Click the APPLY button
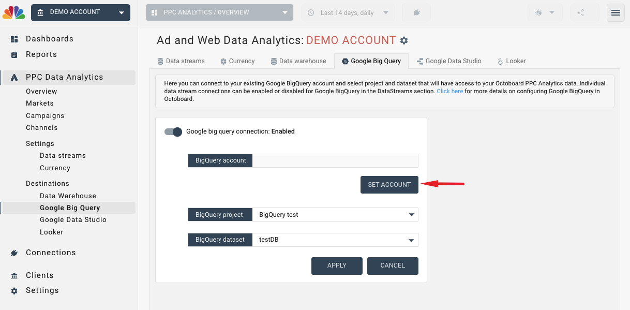This screenshot has height=310, width=630. 337,265
